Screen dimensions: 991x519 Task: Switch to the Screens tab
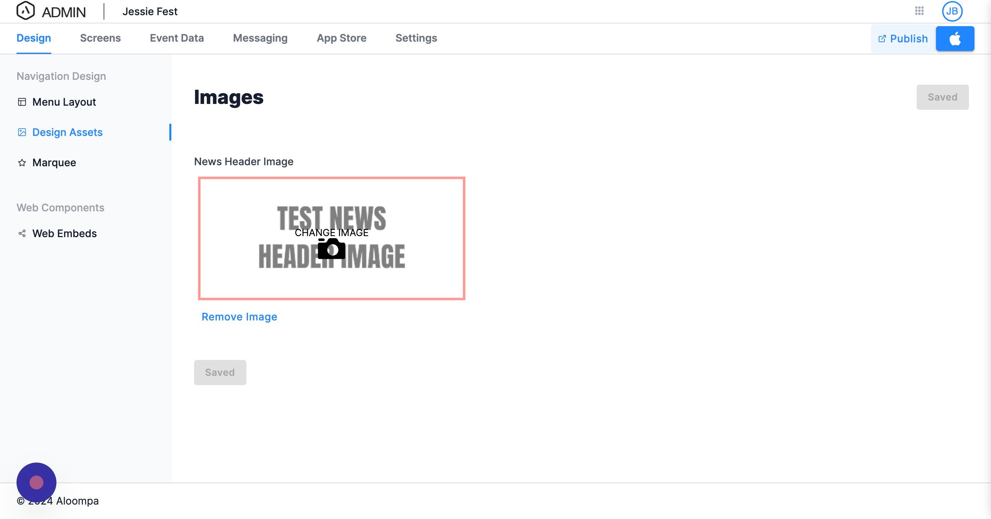pos(100,38)
